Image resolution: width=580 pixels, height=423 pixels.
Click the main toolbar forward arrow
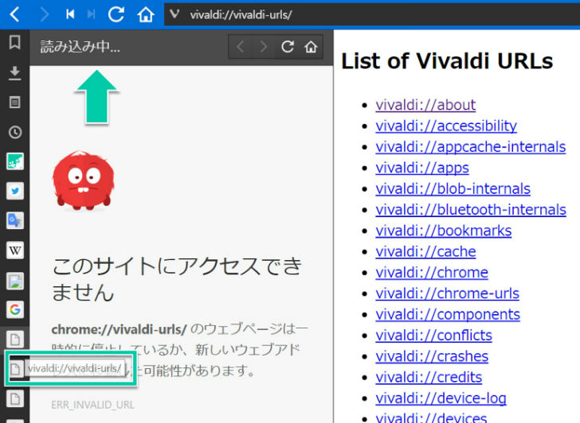[44, 15]
